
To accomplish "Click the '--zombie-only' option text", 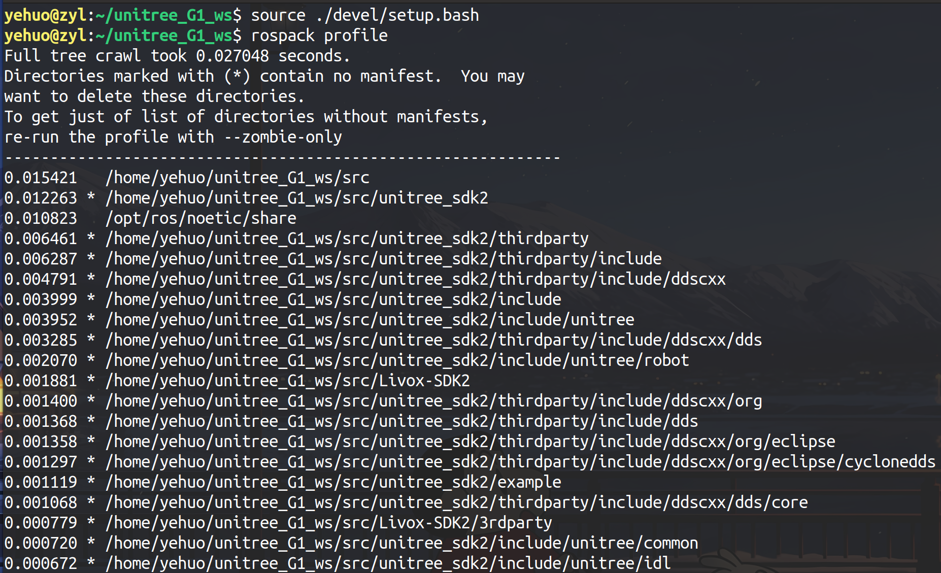I will pos(283,137).
